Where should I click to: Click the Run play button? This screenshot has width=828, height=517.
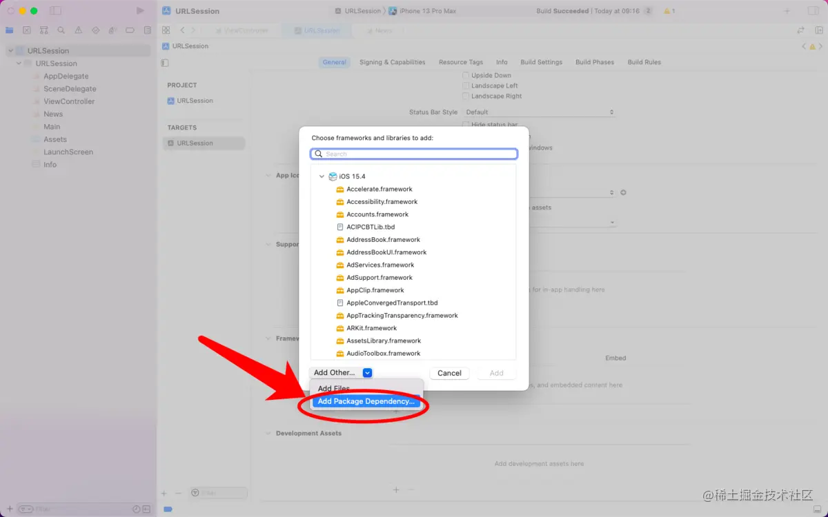pyautogui.click(x=140, y=11)
